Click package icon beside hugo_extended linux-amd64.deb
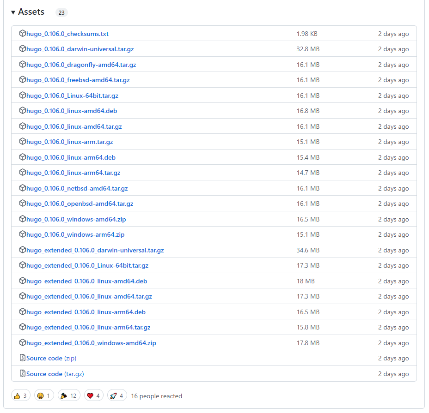The width and height of the screenshot is (429, 413). (23, 281)
